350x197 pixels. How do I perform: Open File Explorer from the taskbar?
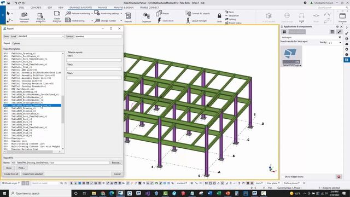(x=94, y=193)
